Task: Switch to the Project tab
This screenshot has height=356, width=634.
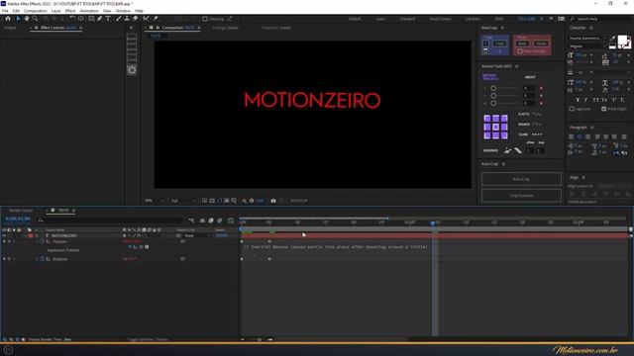Action: pyautogui.click(x=10, y=28)
